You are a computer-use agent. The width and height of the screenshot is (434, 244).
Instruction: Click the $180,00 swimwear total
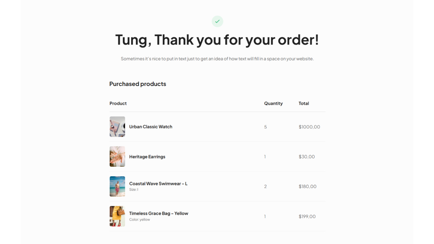click(x=307, y=186)
